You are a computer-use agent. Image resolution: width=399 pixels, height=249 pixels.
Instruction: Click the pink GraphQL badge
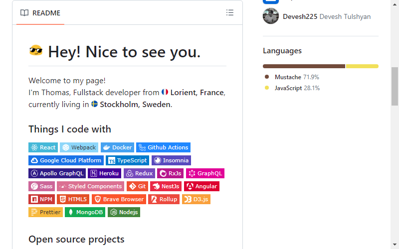(x=205, y=173)
